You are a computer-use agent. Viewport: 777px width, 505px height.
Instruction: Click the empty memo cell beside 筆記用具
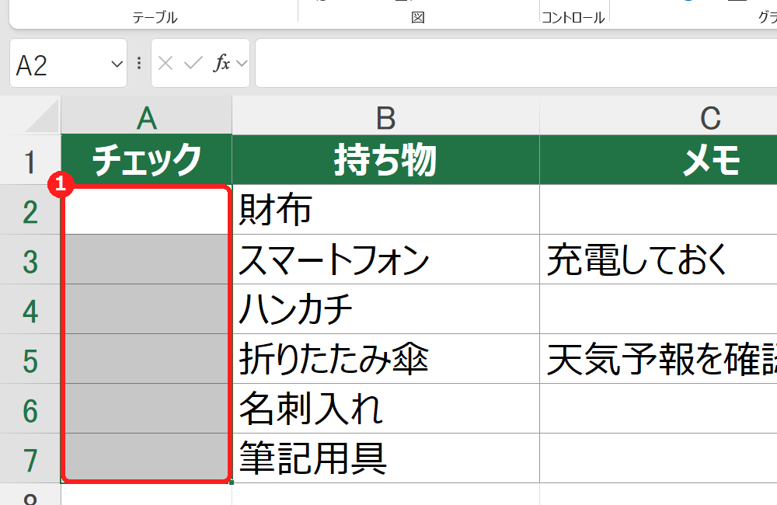(659, 458)
